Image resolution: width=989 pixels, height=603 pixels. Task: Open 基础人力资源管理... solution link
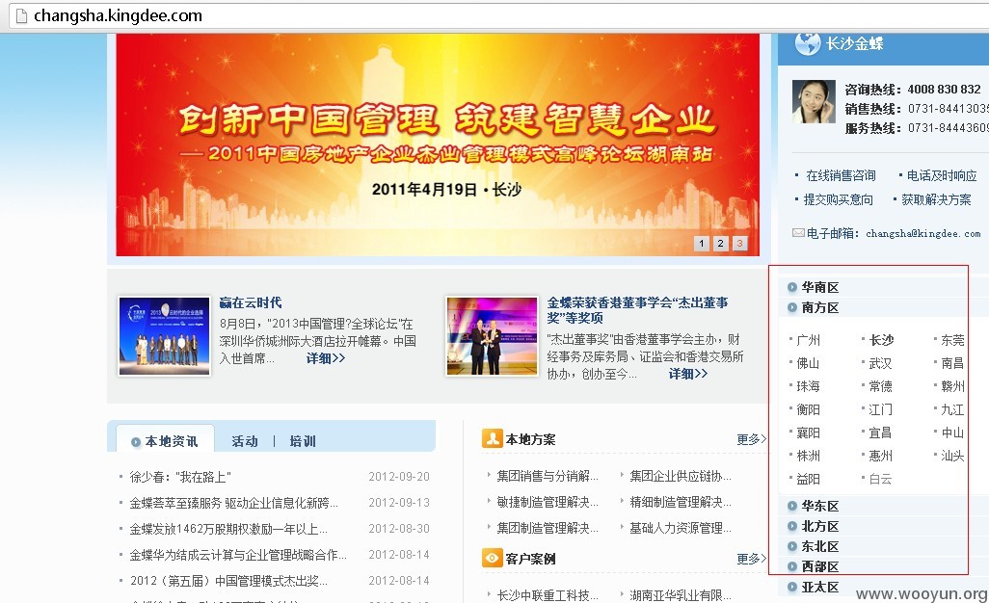pyautogui.click(x=680, y=528)
